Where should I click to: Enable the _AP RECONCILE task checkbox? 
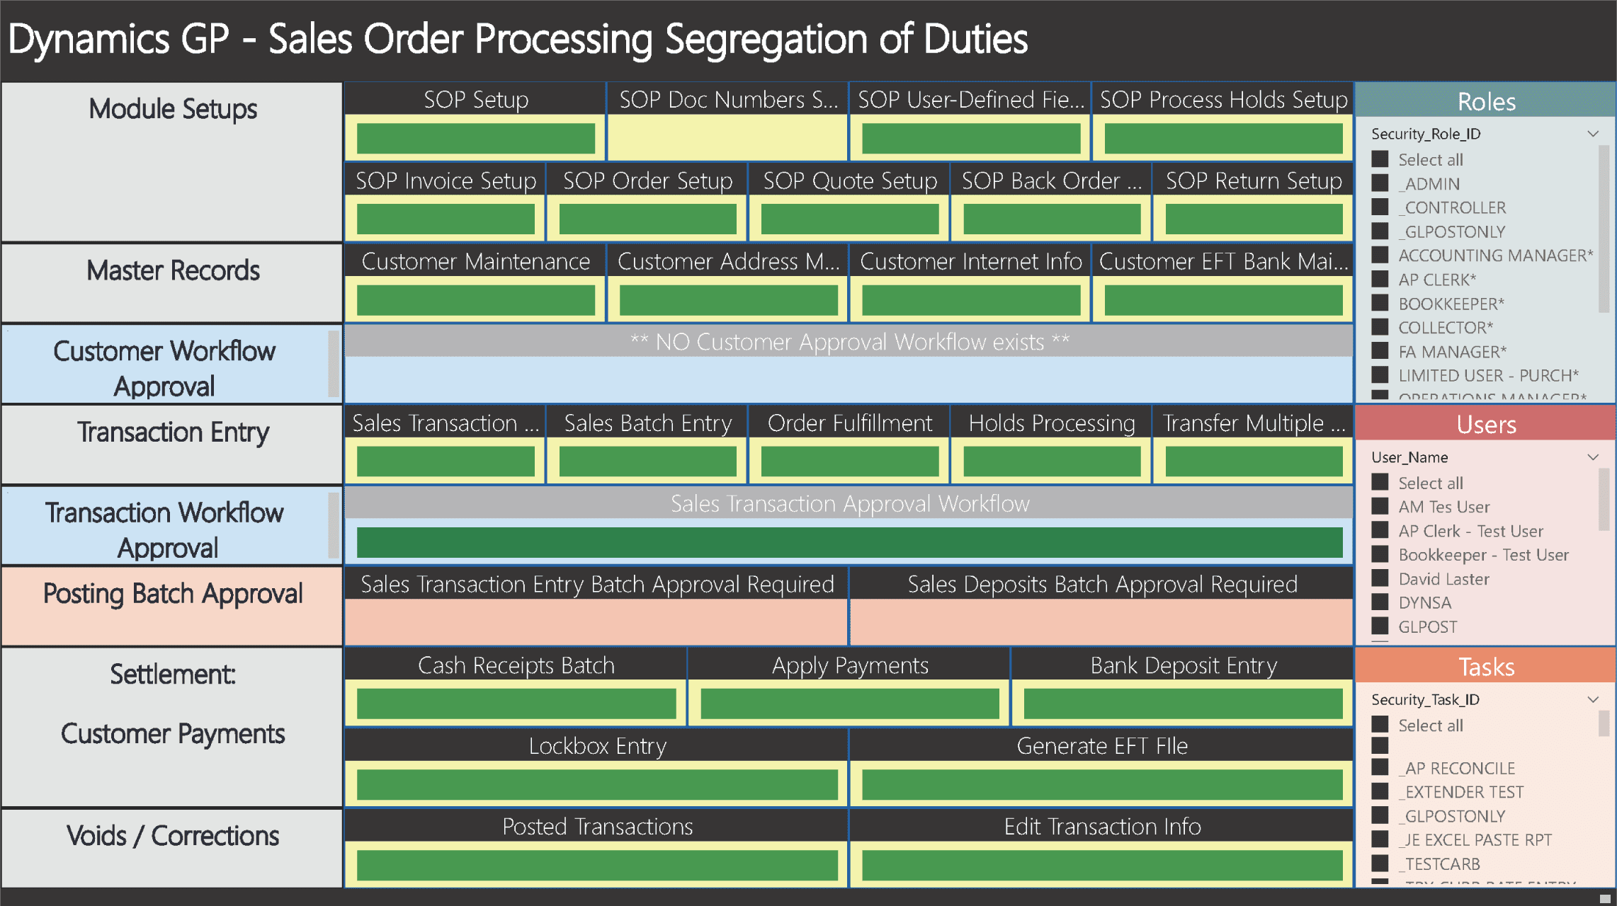[x=1380, y=767]
